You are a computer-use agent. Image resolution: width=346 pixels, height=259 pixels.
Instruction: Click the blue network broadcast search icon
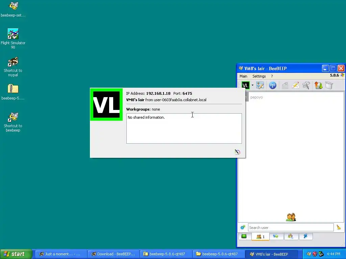pyautogui.click(x=273, y=85)
